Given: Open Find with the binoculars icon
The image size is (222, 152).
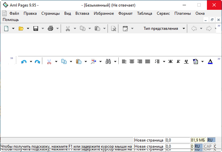Looking at the screenshot, I should point(108,62).
